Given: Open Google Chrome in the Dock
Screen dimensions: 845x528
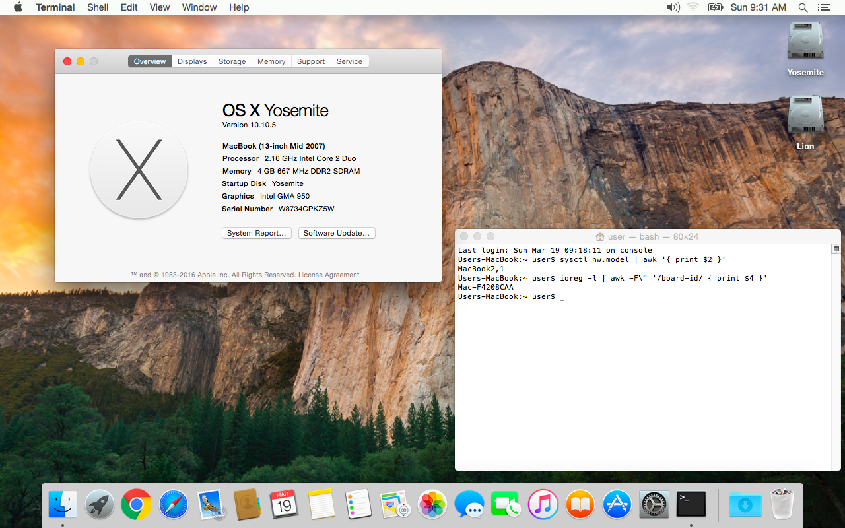Looking at the screenshot, I should coord(137,505).
